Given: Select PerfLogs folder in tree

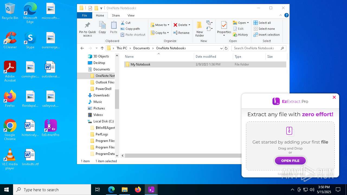Looking at the screenshot, I should (x=99, y=134).
